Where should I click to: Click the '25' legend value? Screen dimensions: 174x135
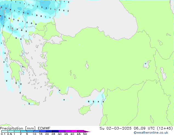pos(53,134)
